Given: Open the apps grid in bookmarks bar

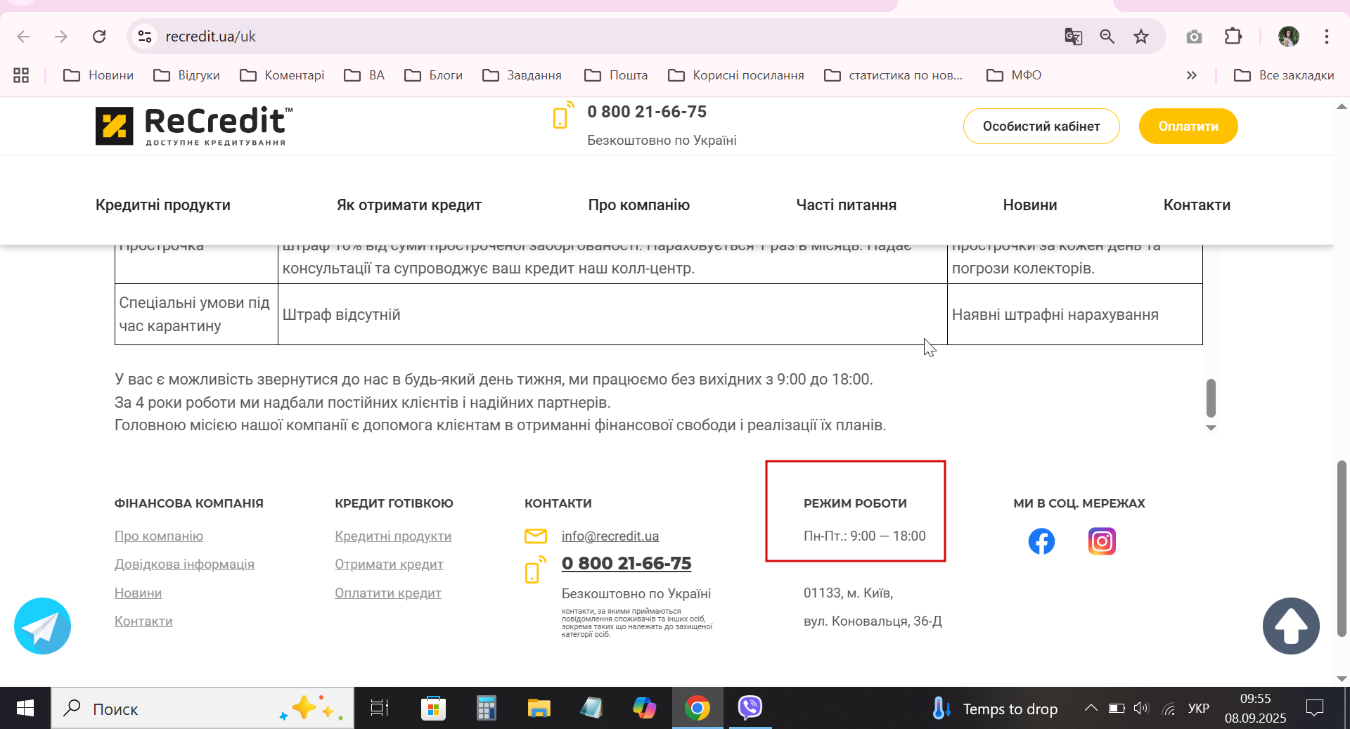Looking at the screenshot, I should tap(21, 75).
